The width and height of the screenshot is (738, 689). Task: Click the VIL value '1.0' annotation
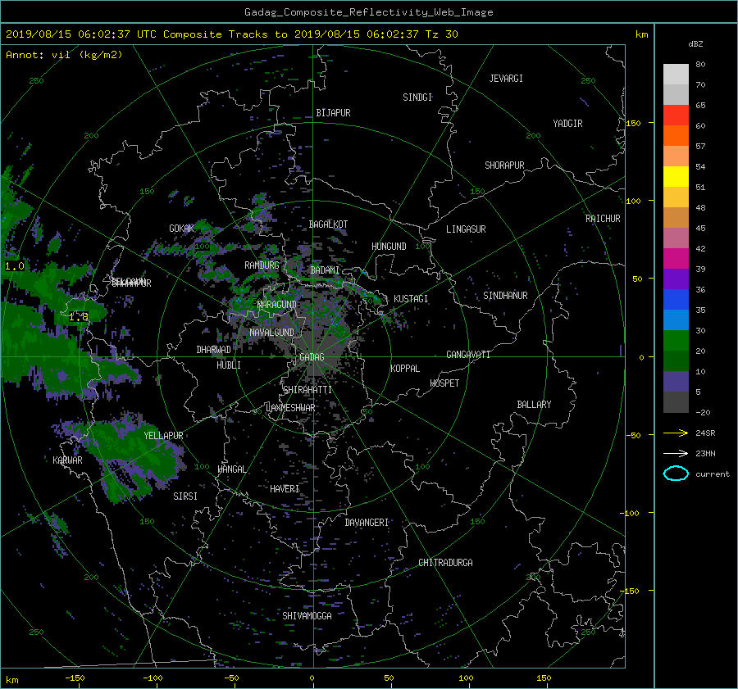tap(15, 266)
